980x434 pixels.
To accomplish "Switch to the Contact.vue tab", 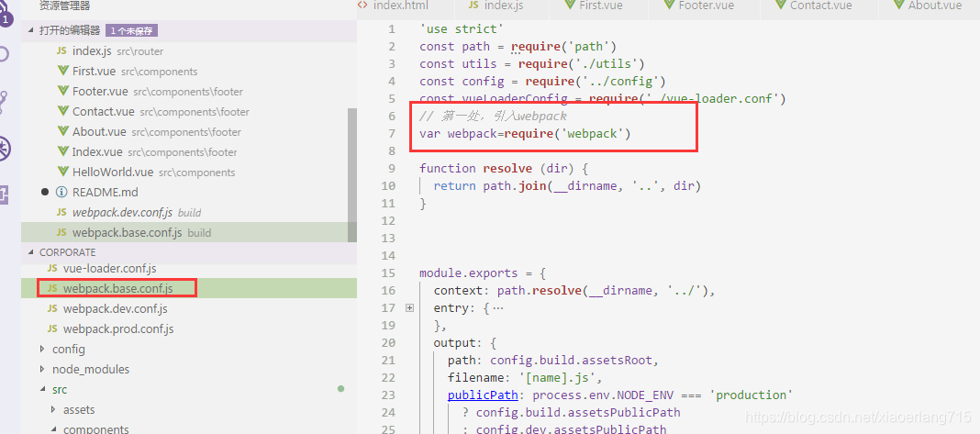I will (x=815, y=6).
